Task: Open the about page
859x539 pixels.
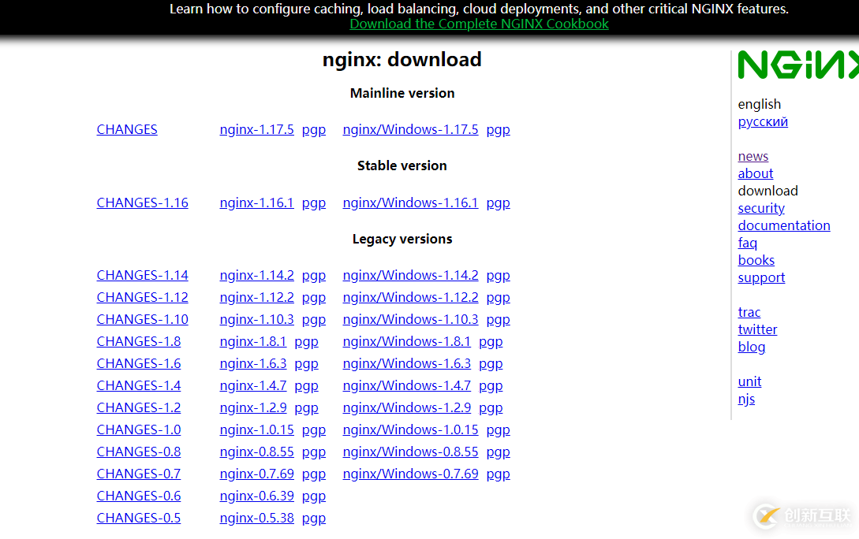Action: [755, 173]
